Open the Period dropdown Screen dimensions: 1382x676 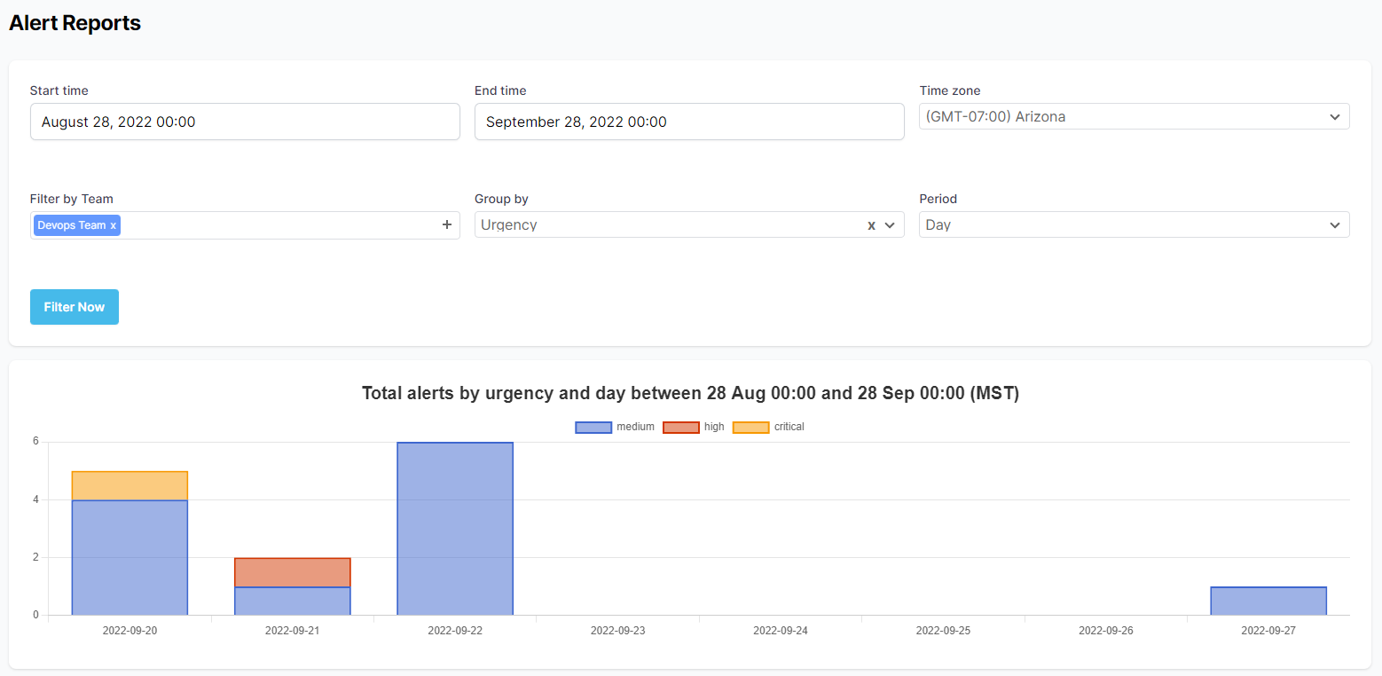[1134, 224]
